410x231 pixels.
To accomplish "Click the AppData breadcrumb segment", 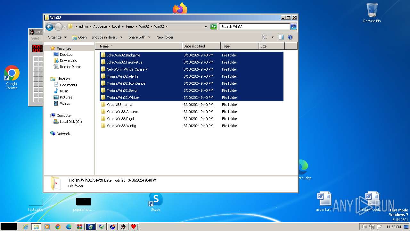I will point(100,27).
